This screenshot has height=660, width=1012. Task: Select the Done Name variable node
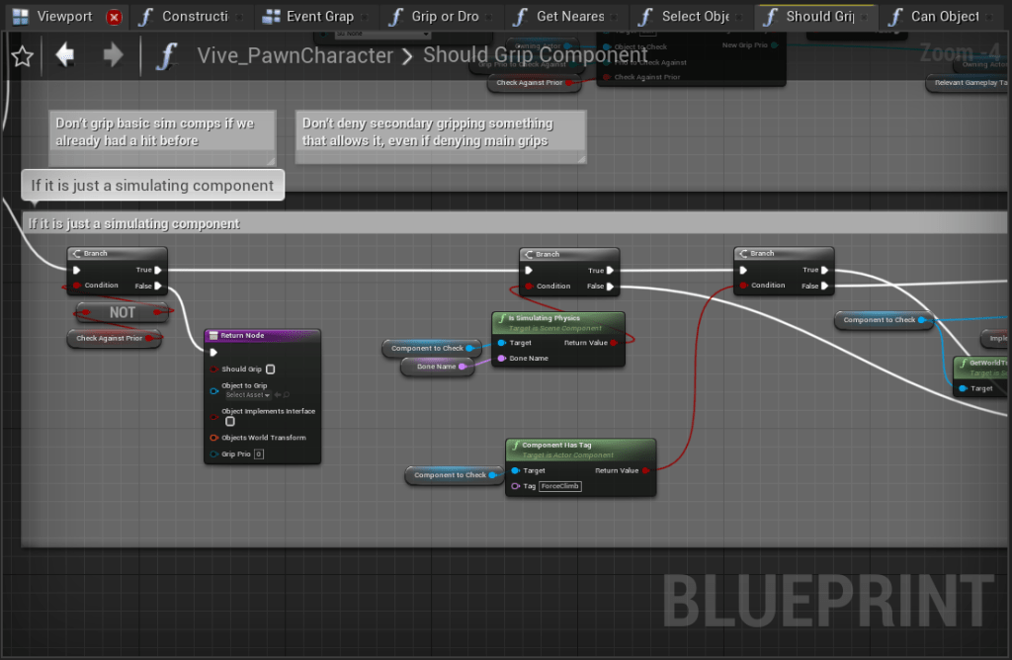coord(436,367)
